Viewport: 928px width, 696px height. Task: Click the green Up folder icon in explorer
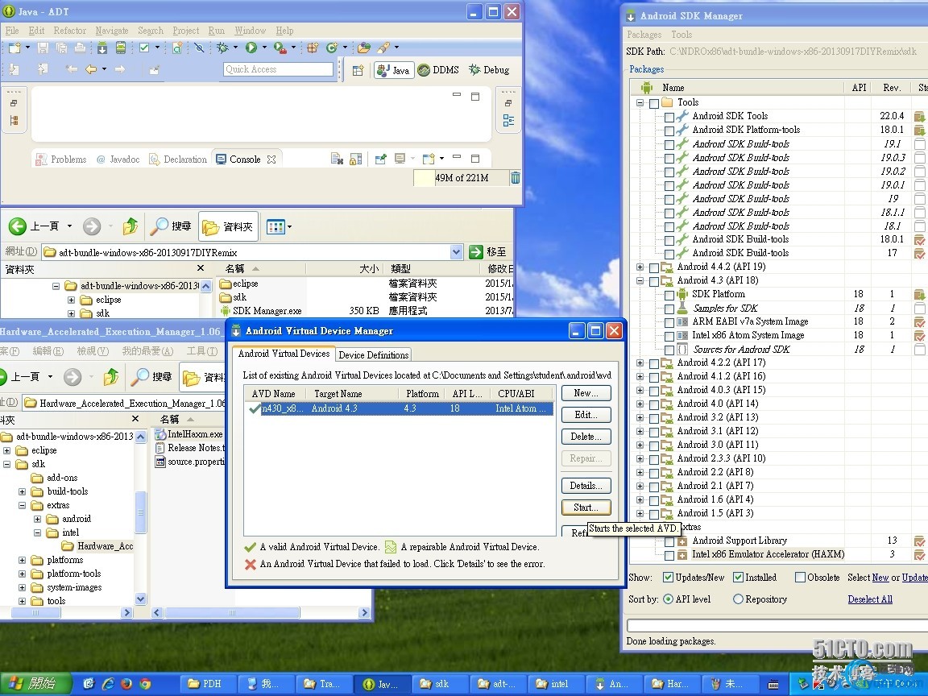(130, 226)
